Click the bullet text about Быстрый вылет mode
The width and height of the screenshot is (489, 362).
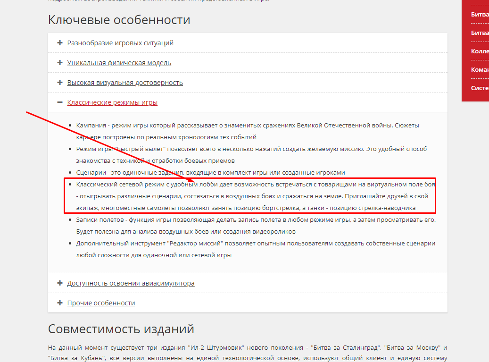coord(251,155)
